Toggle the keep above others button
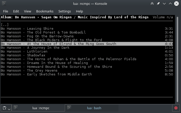The width and height of the screenshot is (181, 113). tap(152, 4)
